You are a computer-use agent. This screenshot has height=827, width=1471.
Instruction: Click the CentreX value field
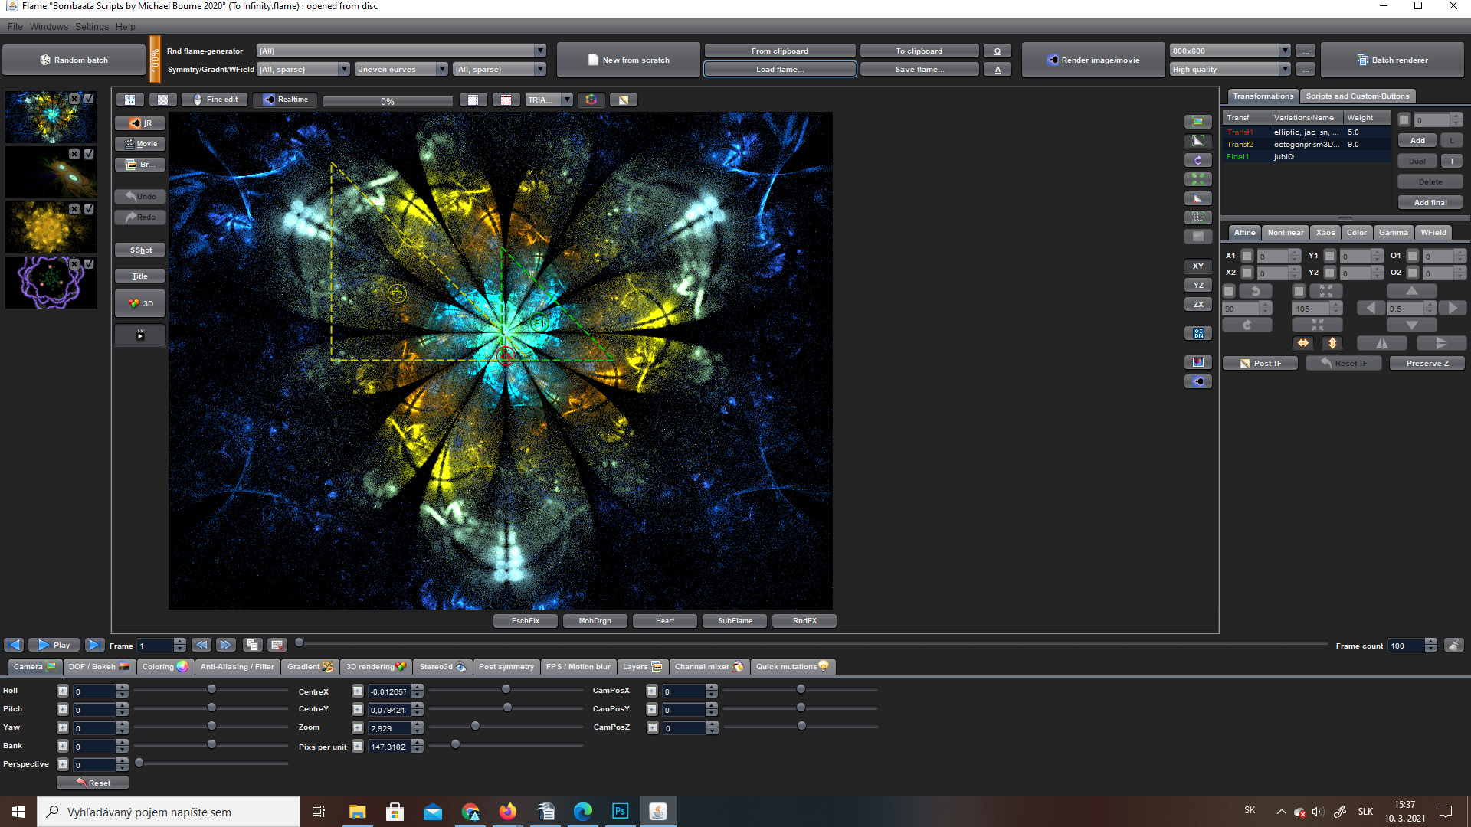coord(389,691)
